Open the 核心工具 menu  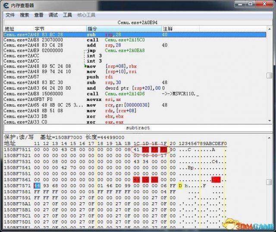coord(86,15)
